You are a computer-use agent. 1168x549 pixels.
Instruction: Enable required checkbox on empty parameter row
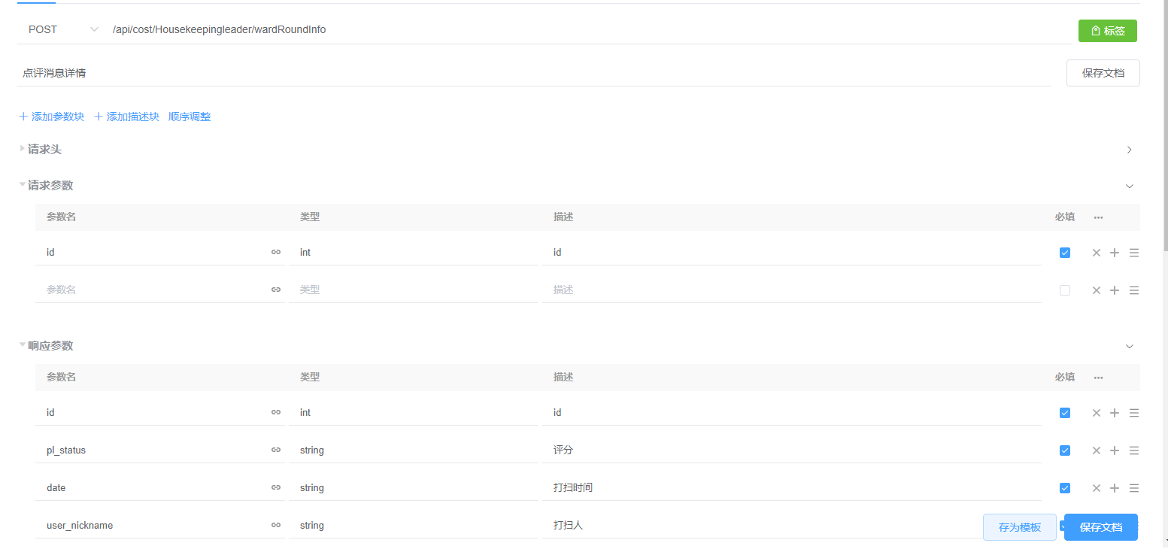click(x=1064, y=290)
